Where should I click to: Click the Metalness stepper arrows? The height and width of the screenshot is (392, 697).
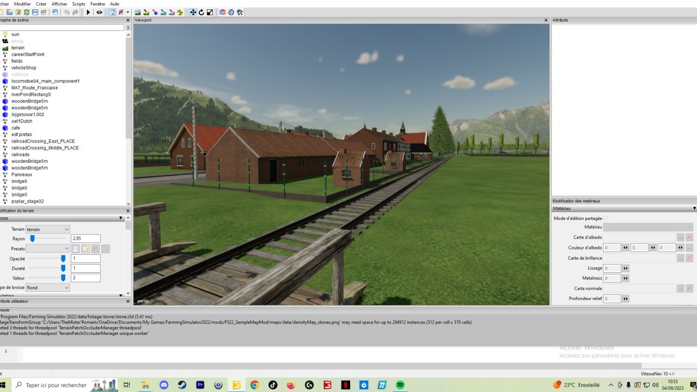point(626,278)
